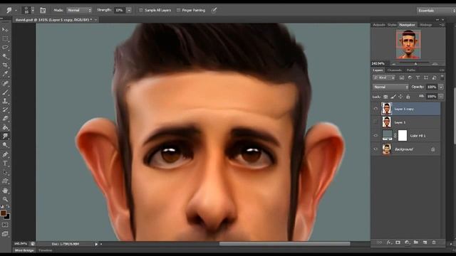Screen dimensions: 456x256
Task: Select the Type tool in toolbox
Action: click(x=5, y=164)
